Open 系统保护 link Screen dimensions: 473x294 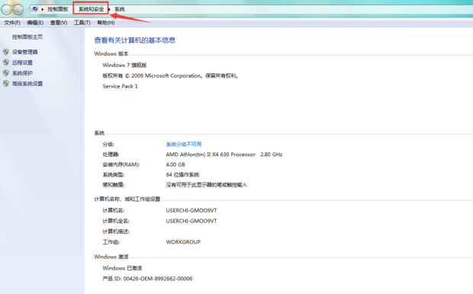click(22, 73)
